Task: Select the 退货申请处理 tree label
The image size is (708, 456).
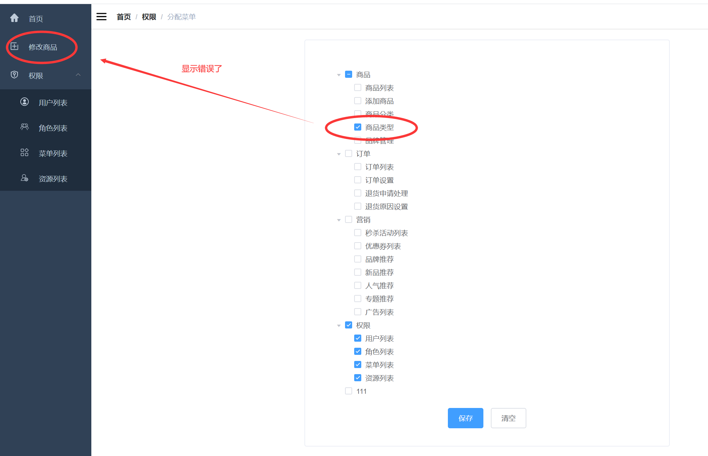Action: click(387, 193)
